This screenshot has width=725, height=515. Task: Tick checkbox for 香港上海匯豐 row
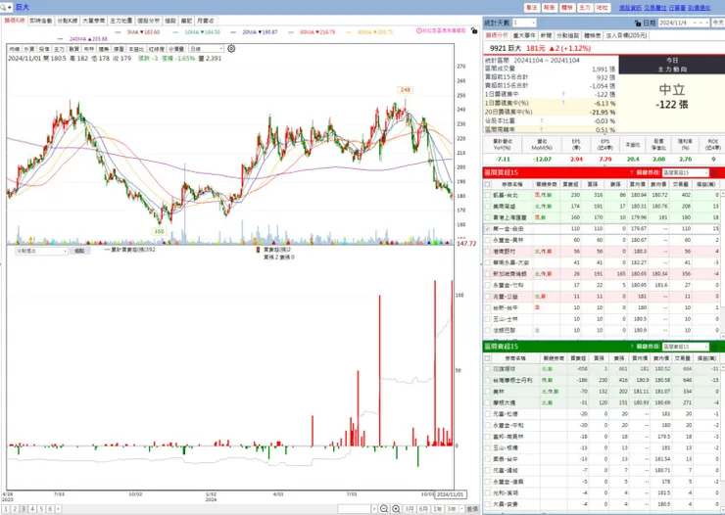coord(487,217)
